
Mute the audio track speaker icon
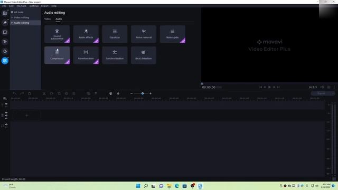click(x=6, y=125)
